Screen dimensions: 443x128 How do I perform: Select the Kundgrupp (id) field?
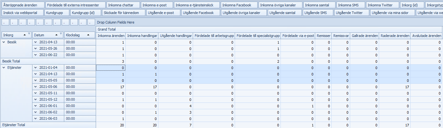coord(86,13)
